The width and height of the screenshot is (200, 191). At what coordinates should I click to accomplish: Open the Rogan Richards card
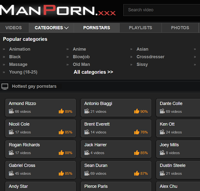(40, 149)
